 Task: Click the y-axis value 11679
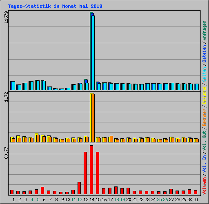6,17
